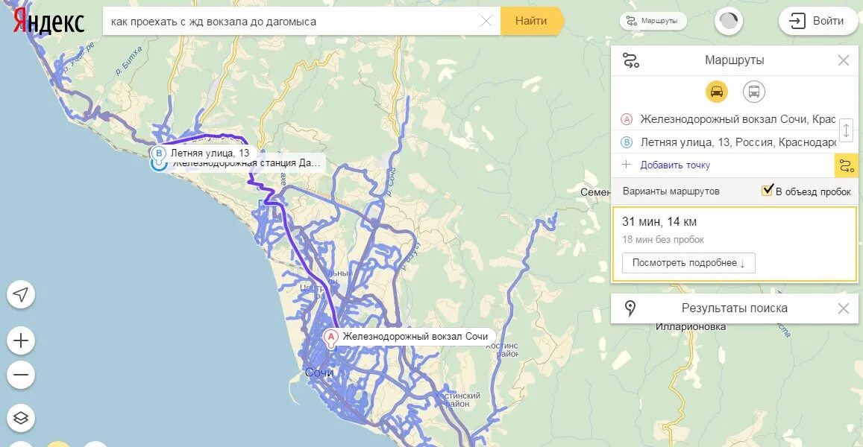Image resolution: width=863 pixels, height=447 pixels.
Task: Zoom in with the plus button
Action: 21,341
